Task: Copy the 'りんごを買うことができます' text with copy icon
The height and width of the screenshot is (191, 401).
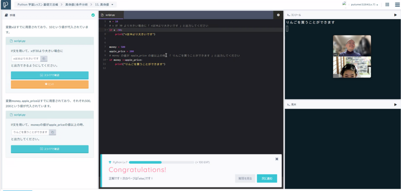Action: tap(53, 132)
